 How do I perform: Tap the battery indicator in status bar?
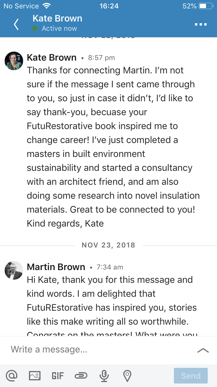coord(206,6)
